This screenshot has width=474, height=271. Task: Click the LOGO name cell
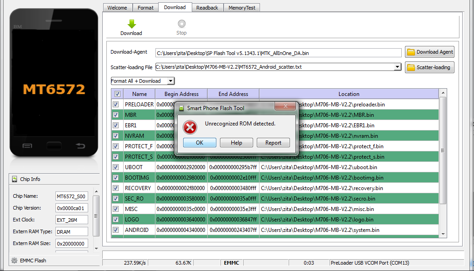coord(140,220)
